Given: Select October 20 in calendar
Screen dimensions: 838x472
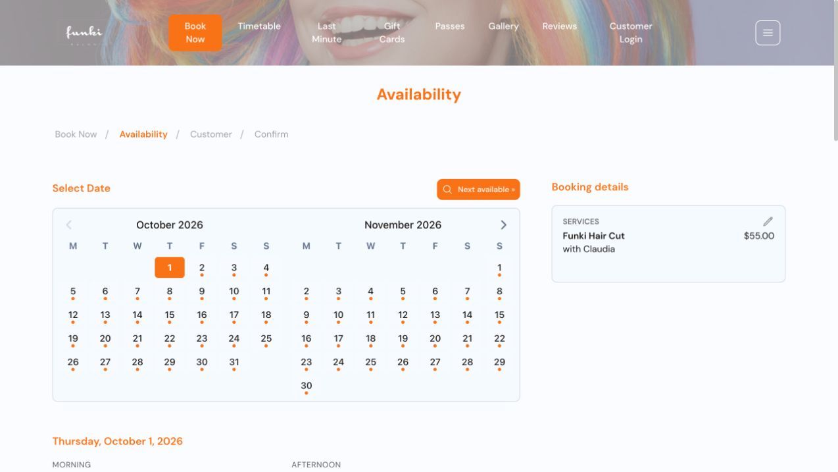Looking at the screenshot, I should [105, 339].
